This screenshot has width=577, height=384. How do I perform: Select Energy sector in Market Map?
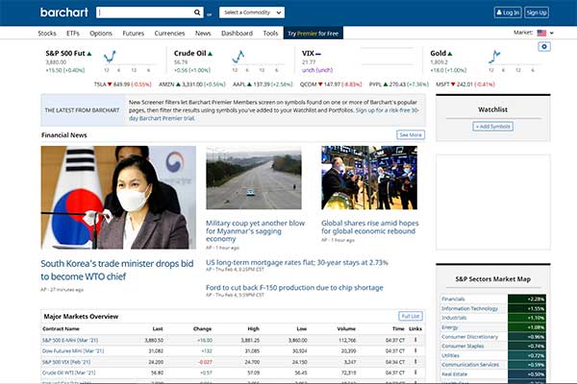tap(450, 327)
